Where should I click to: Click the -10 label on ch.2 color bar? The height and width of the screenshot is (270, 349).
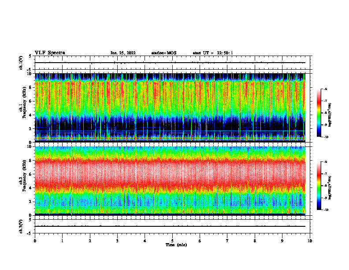(326, 210)
